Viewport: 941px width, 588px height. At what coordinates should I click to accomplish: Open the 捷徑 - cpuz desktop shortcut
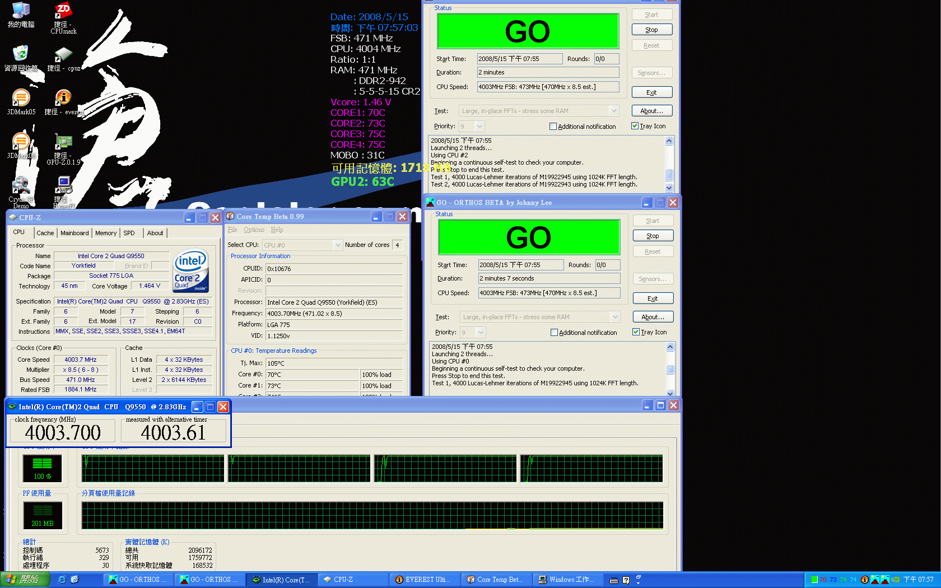[x=63, y=59]
